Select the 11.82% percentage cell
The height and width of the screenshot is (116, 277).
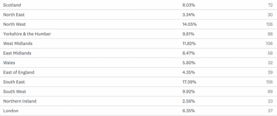(x=189, y=43)
